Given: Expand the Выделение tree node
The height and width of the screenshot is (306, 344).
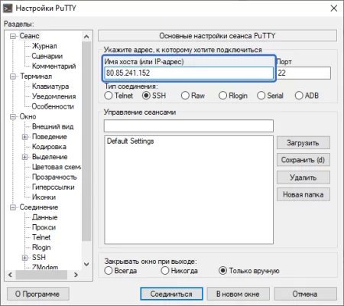Looking at the screenshot, I should pyautogui.click(x=24, y=157).
